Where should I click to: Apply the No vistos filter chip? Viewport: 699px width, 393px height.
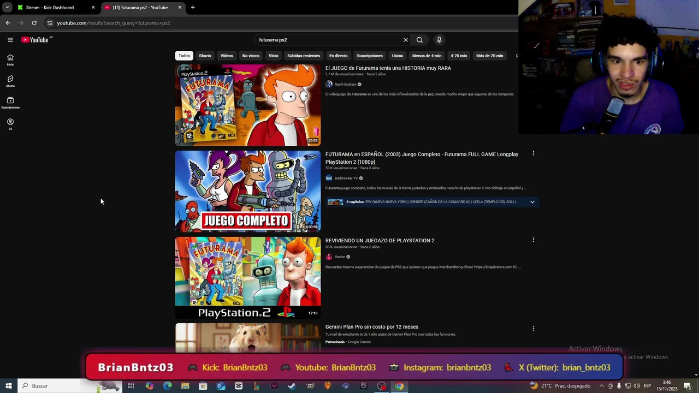[251, 56]
